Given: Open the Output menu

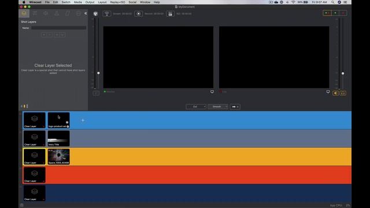Looking at the screenshot, I should pyautogui.click(x=90, y=2).
